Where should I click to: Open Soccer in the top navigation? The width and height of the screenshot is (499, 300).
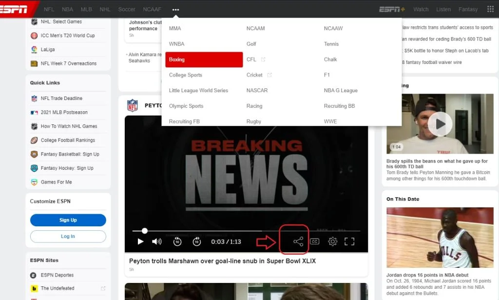[x=127, y=9]
